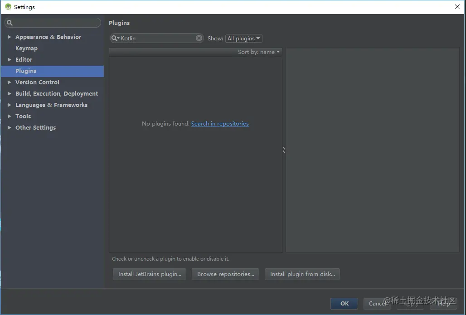Click Install plugin from disk button

pyautogui.click(x=302, y=274)
